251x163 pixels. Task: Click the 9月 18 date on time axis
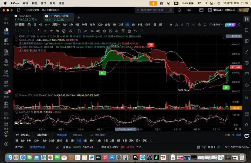(140, 129)
